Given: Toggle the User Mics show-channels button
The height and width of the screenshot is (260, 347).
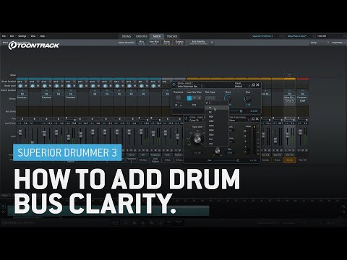Looking at the screenshot, I should pos(154,43).
